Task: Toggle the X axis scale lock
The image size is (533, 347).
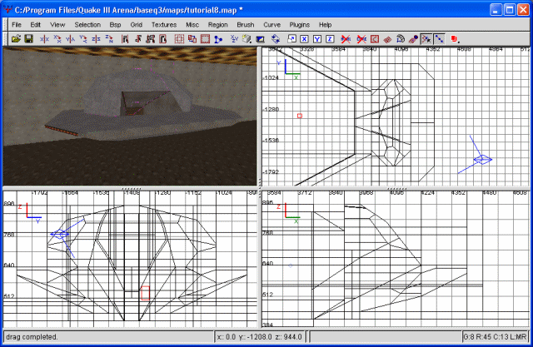Action: (304, 39)
